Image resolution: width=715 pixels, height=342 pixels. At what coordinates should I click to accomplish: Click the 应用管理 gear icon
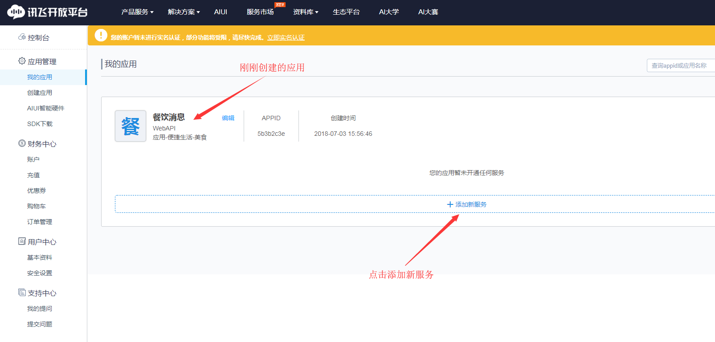(22, 61)
